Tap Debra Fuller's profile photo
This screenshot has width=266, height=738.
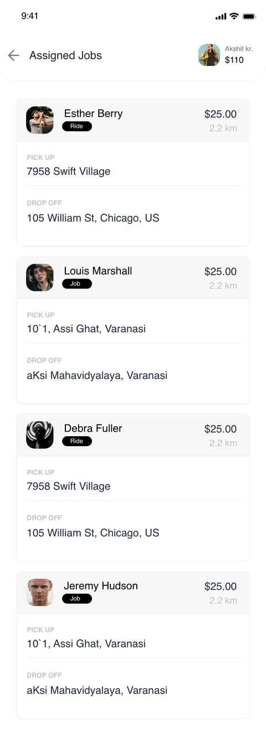tap(40, 435)
